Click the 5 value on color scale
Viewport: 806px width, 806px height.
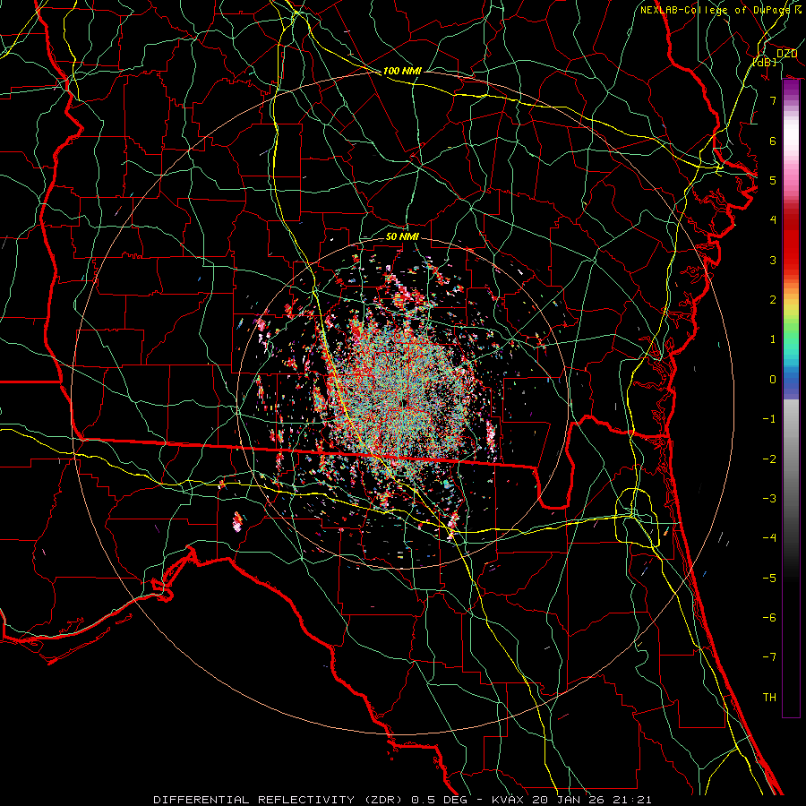pyautogui.click(x=773, y=180)
